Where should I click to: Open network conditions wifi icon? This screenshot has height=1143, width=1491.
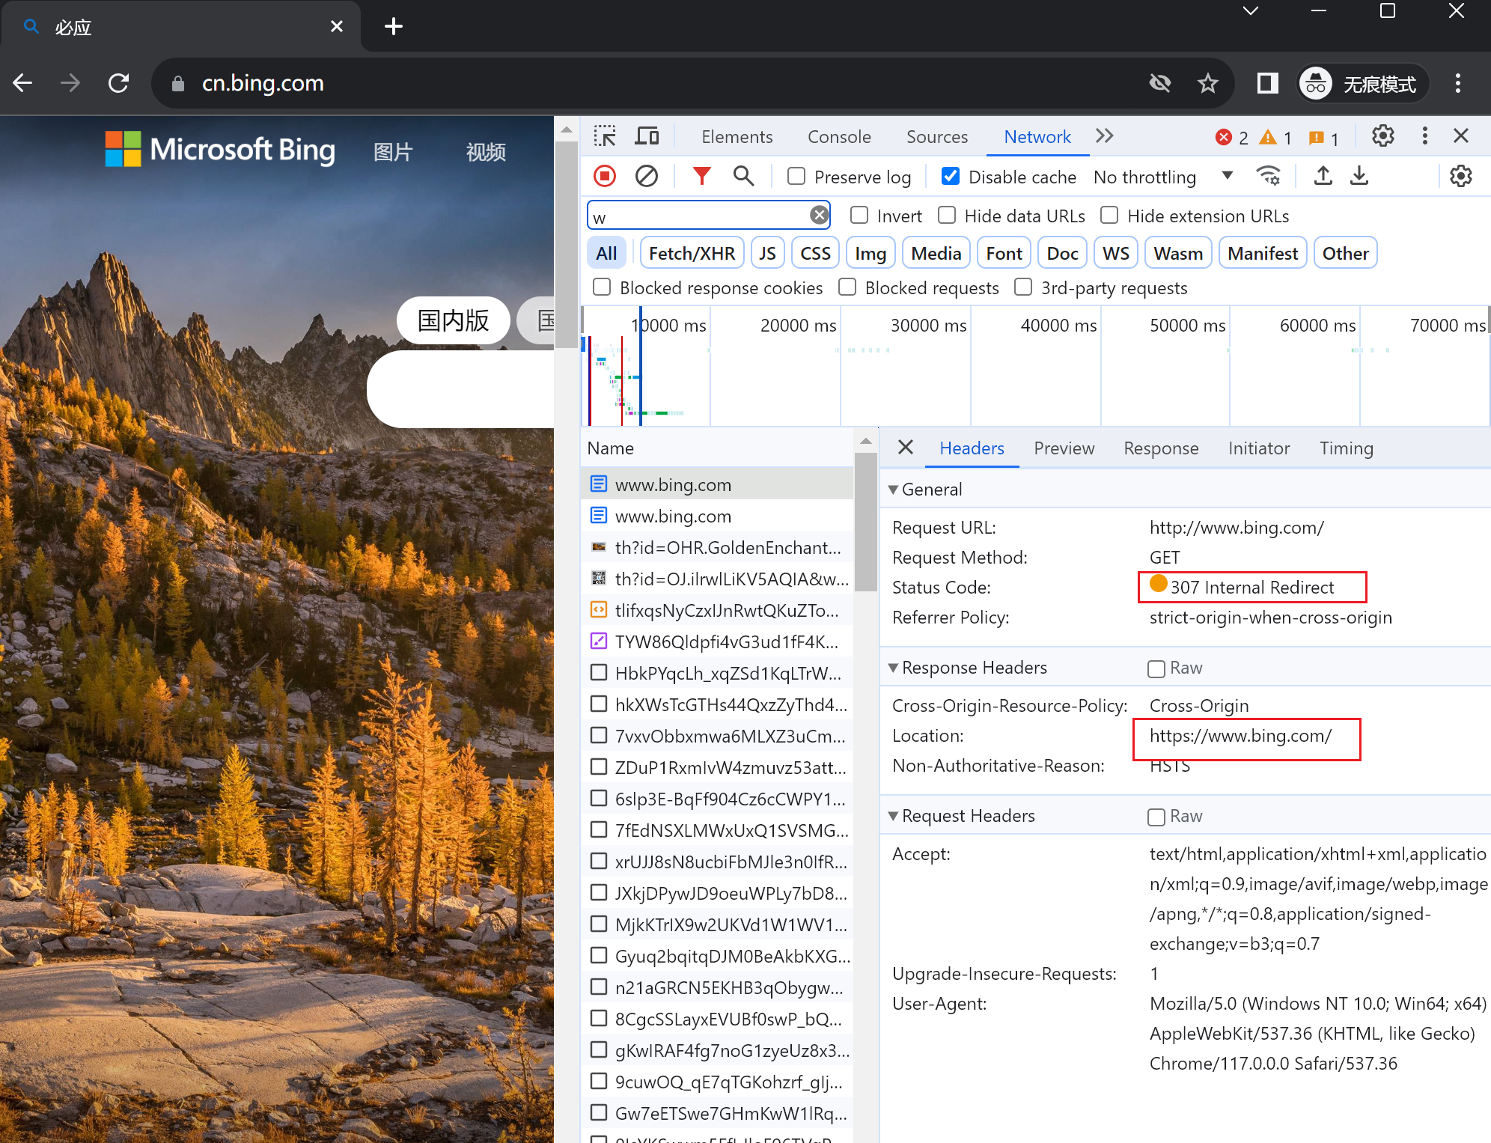click(x=1269, y=177)
